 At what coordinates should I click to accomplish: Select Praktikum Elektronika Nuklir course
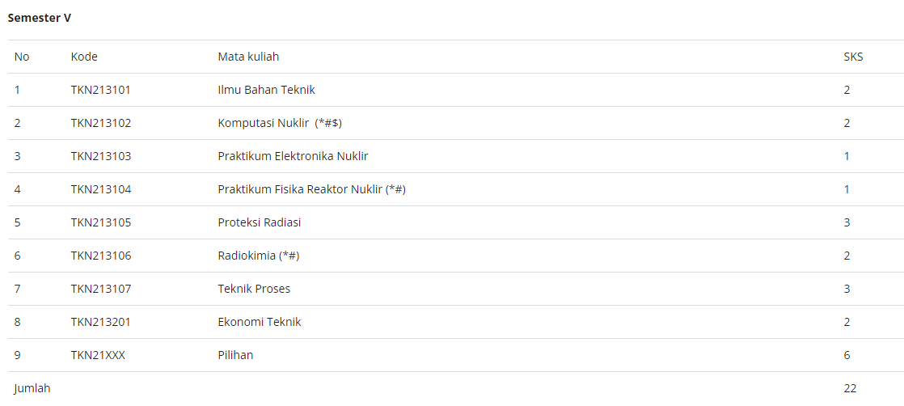pyautogui.click(x=293, y=156)
